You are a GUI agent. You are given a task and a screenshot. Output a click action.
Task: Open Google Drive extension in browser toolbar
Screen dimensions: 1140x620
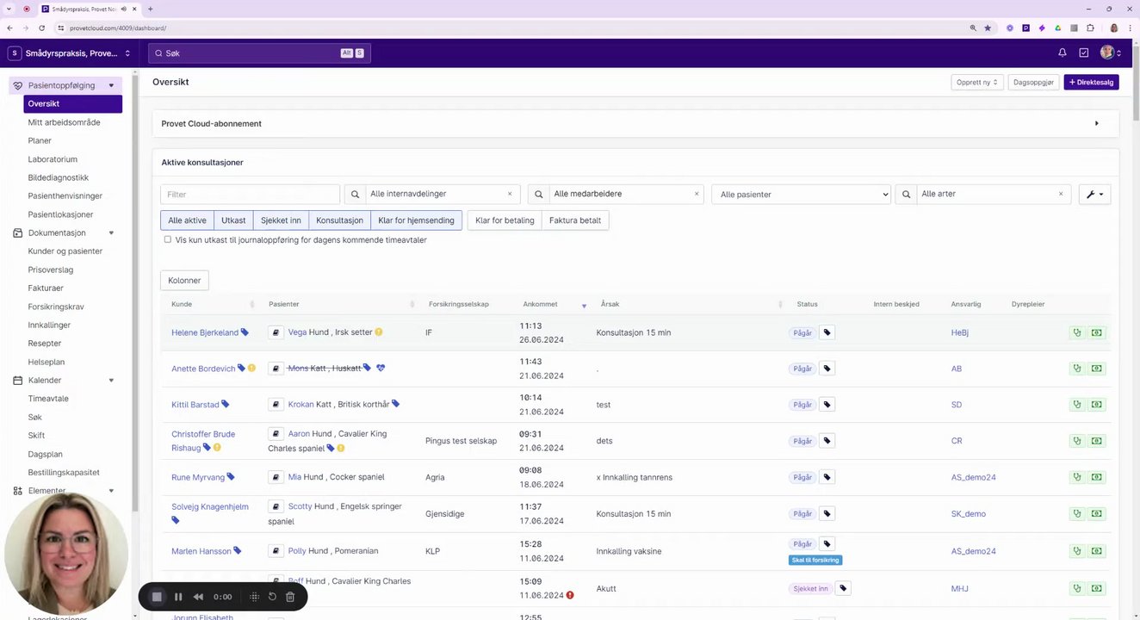(1057, 28)
